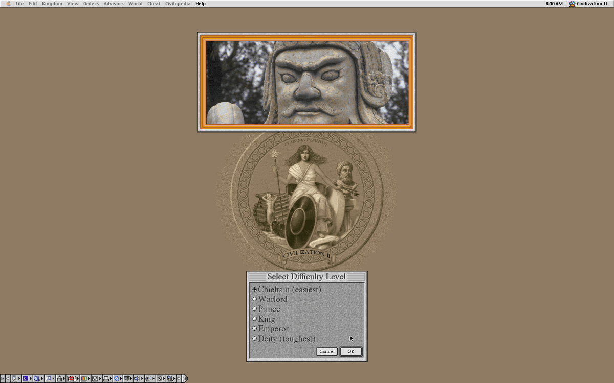Open the Edit menu
The image size is (614, 383).
(x=33, y=4)
